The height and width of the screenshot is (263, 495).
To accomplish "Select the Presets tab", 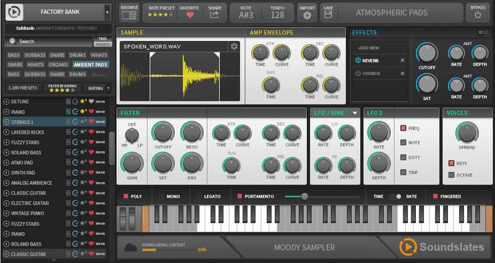I will 103,44.
